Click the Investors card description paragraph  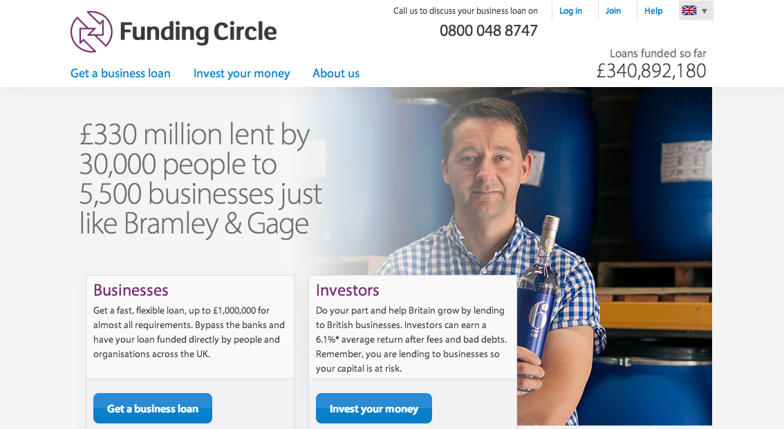pyautogui.click(x=411, y=340)
